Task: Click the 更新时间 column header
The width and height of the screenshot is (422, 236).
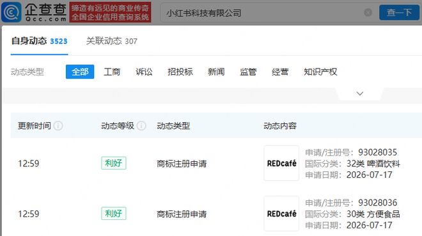Action: coord(35,125)
